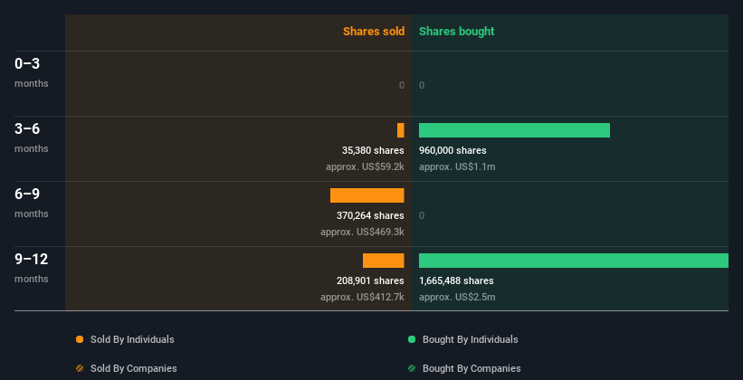This screenshot has width=743, height=380.
Task: Select the '35,380 shares' value
Action: 373,151
